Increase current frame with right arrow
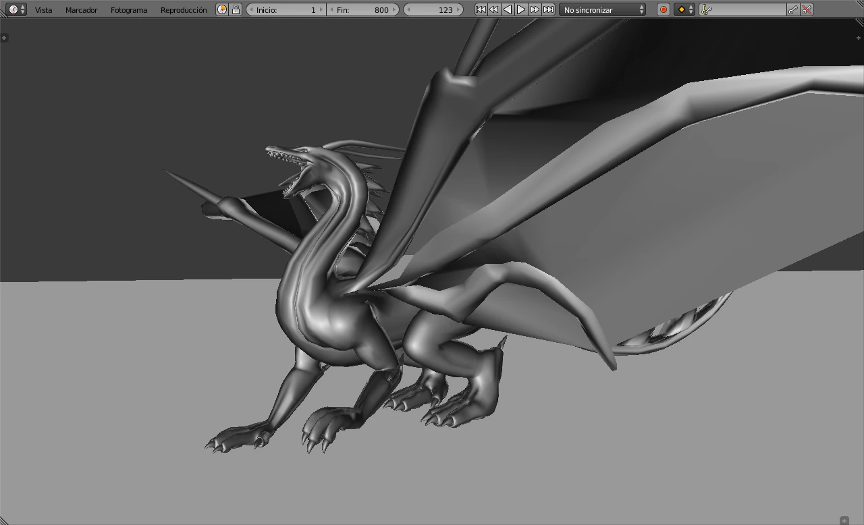 coord(459,9)
